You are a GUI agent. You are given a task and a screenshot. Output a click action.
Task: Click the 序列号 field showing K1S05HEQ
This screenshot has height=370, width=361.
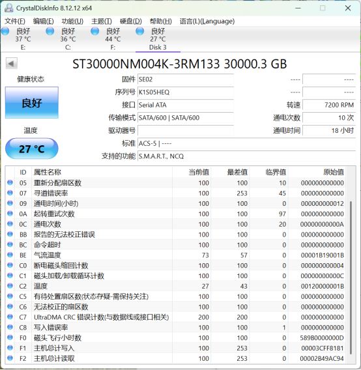(x=186, y=92)
